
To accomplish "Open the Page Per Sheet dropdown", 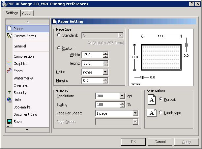I will [135, 113].
